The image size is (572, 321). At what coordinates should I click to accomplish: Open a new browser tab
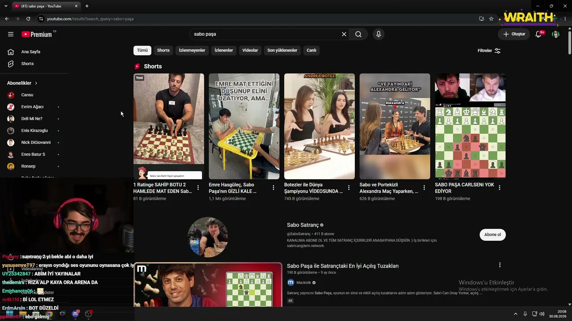tap(87, 6)
